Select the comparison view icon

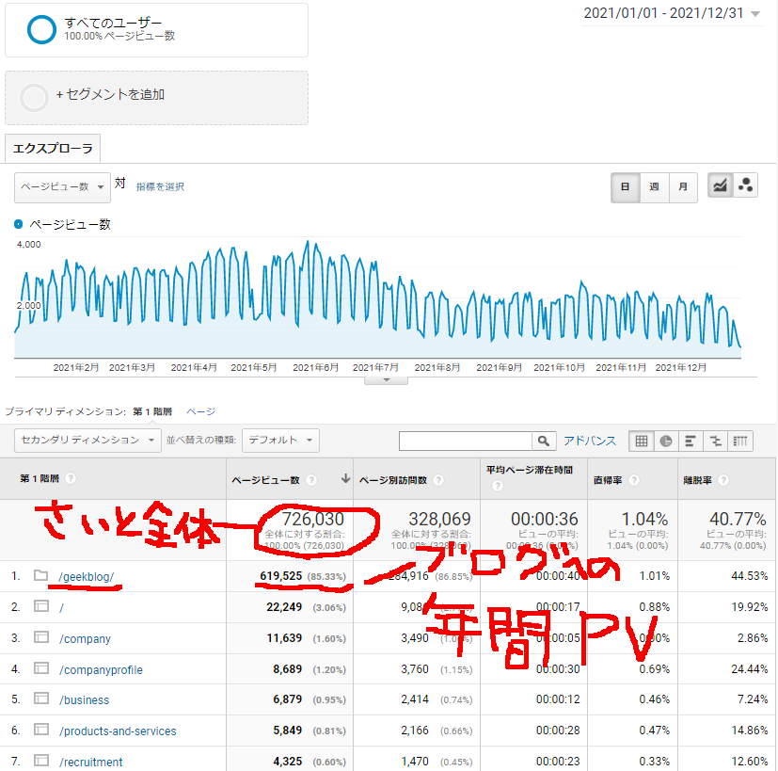(x=716, y=441)
